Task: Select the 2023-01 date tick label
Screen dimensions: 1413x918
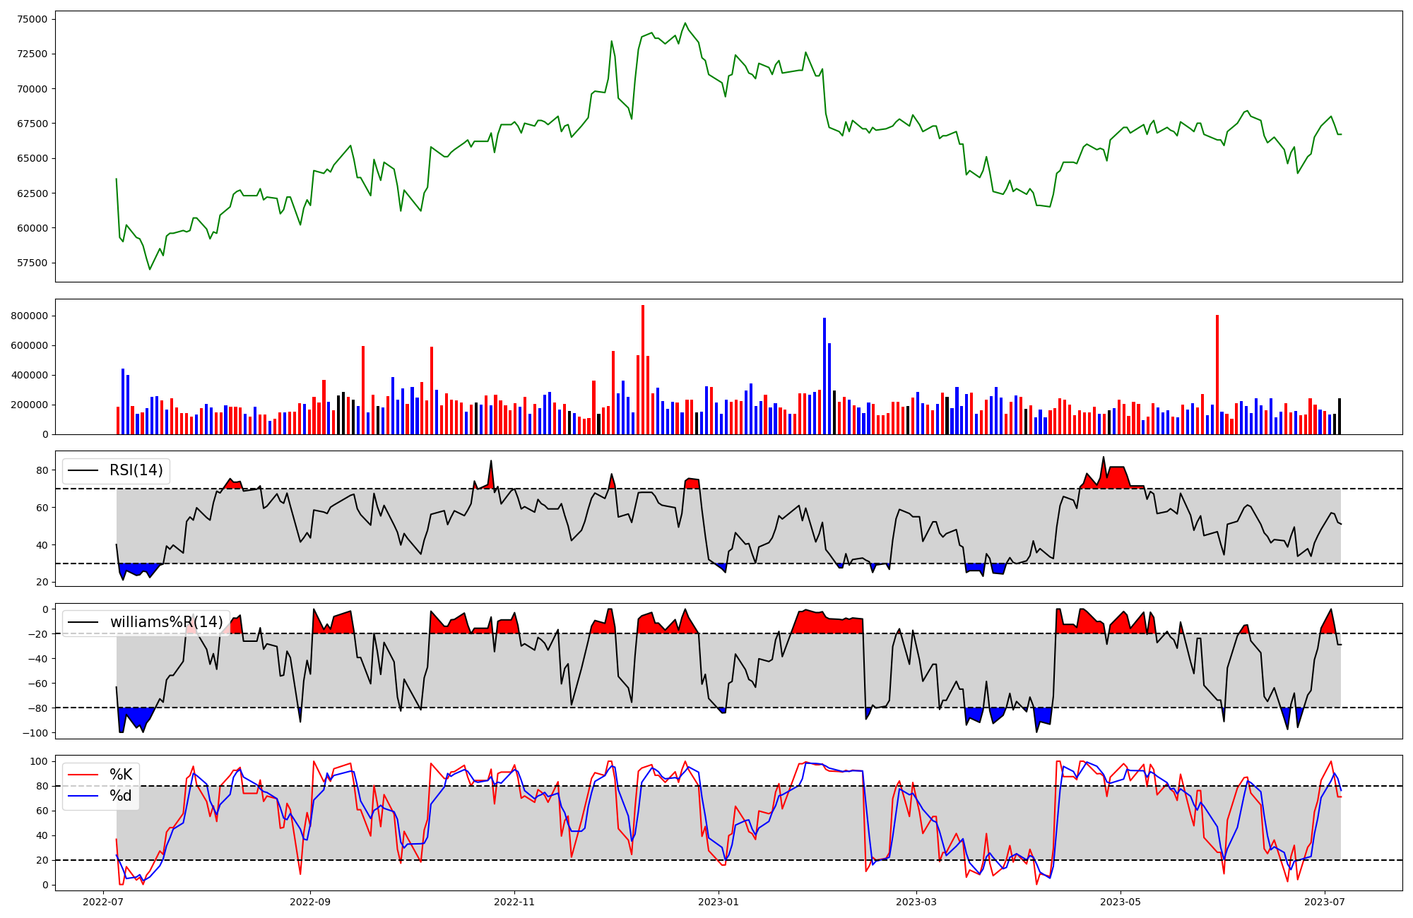Action: (719, 902)
